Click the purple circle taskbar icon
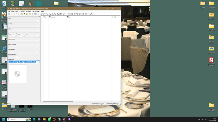Image resolution: width=218 pixels, height=122 pixels. tap(69, 119)
